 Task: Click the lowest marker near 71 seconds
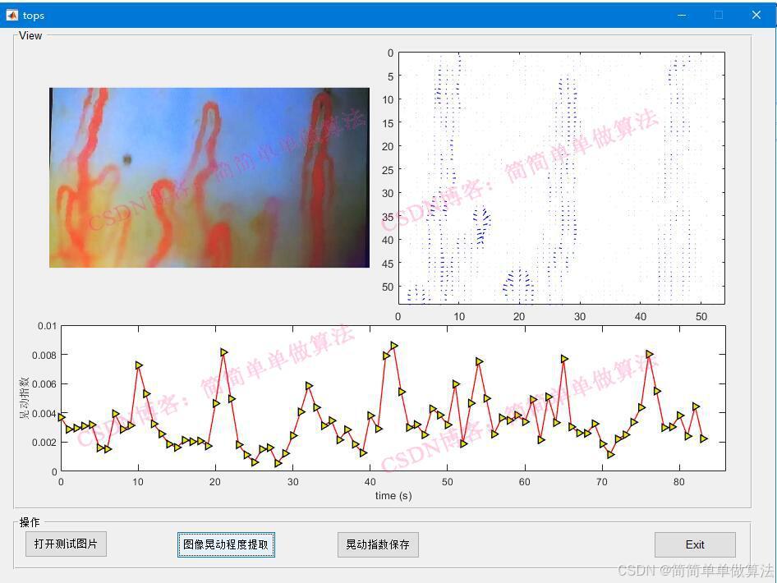[x=610, y=454]
